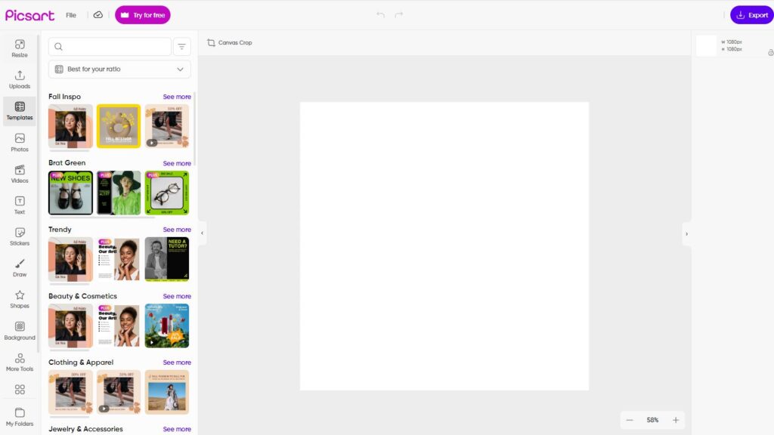Select the green glasses Brat Green template
Viewport: 774px width, 435px height.
coord(167,193)
